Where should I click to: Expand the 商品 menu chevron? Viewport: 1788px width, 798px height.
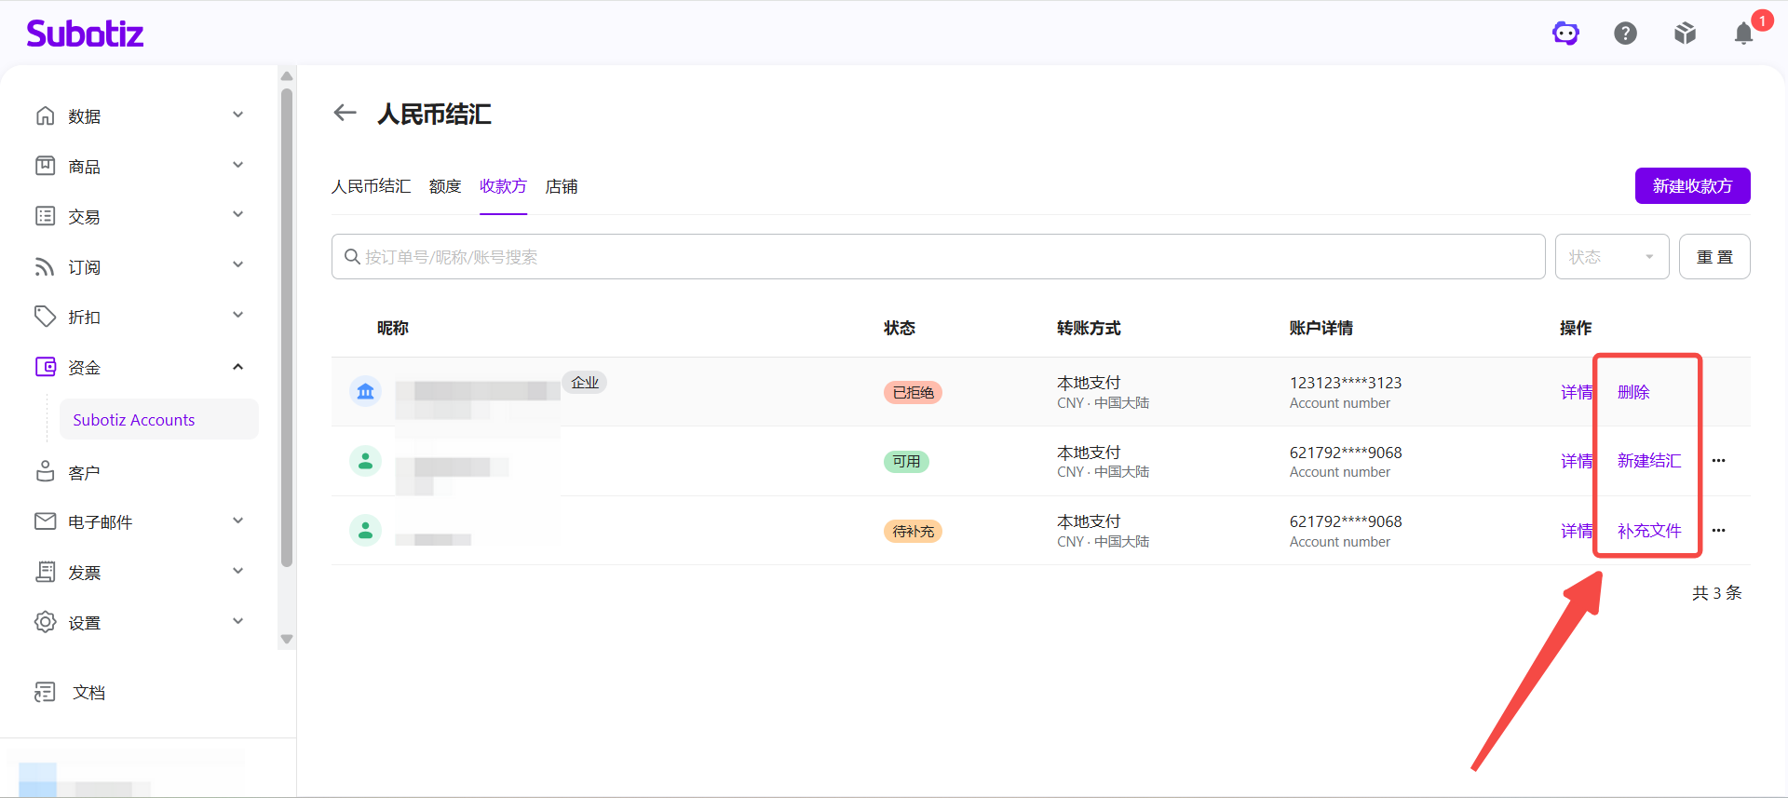pyautogui.click(x=237, y=165)
